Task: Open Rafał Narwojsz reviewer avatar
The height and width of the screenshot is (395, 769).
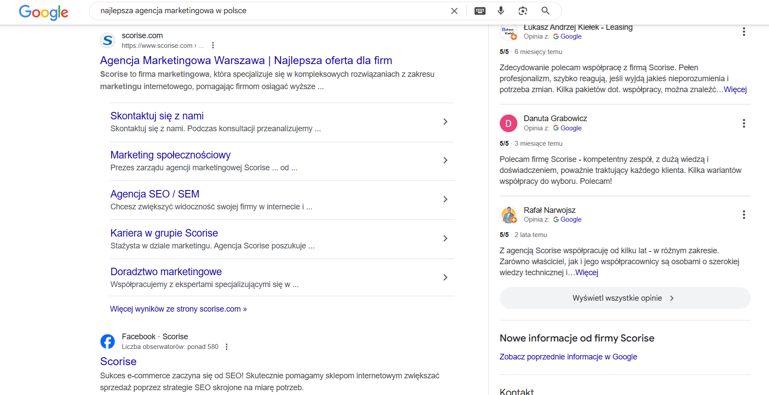Action: click(509, 215)
